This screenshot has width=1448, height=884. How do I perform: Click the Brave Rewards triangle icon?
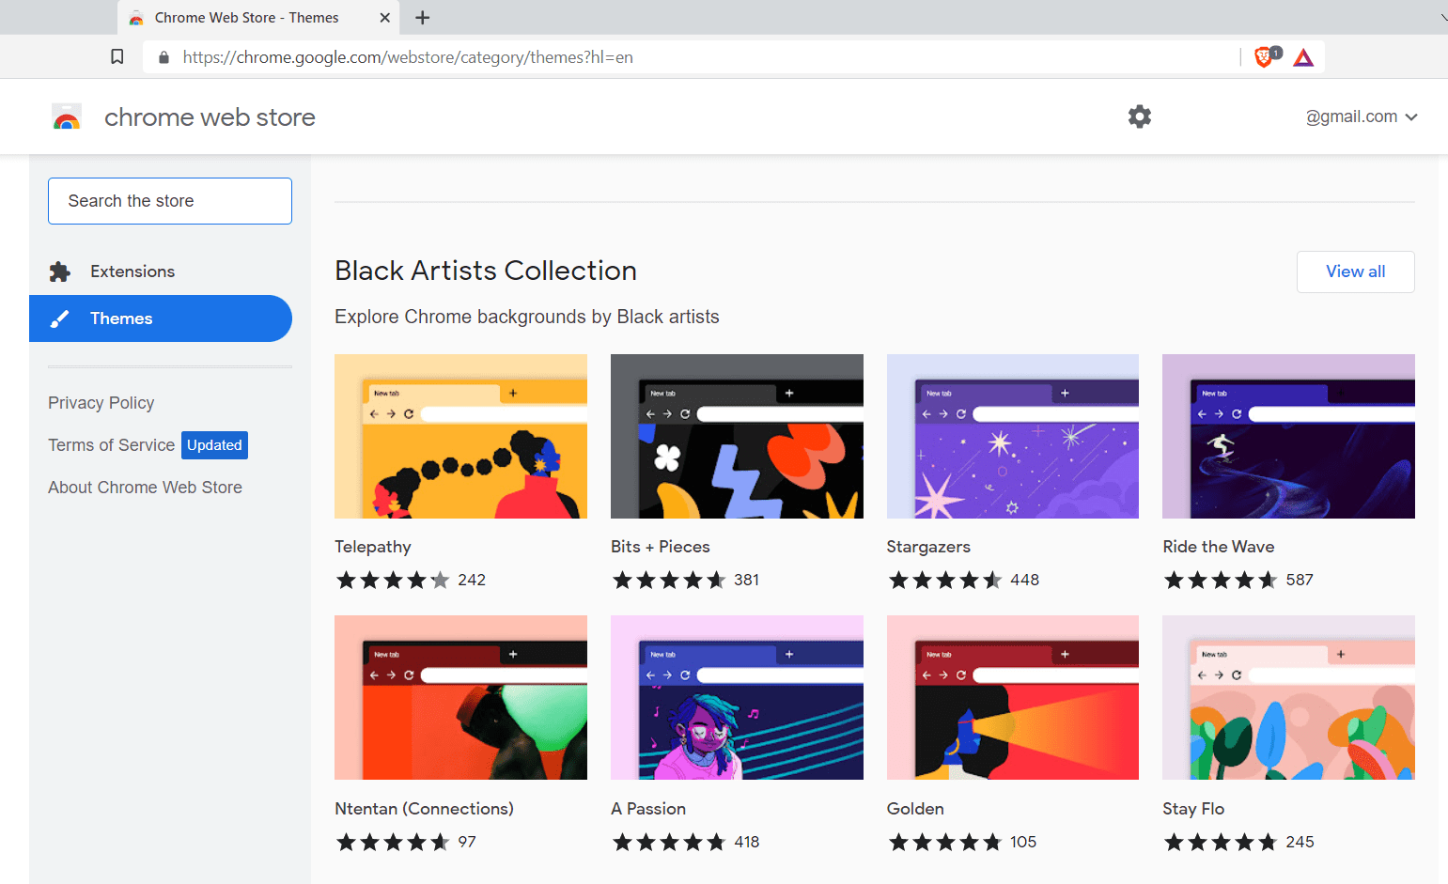(1303, 57)
